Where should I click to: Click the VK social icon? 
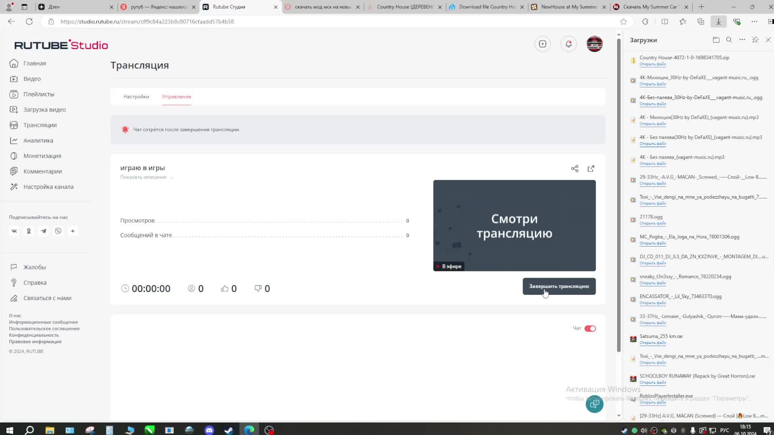pos(14,231)
